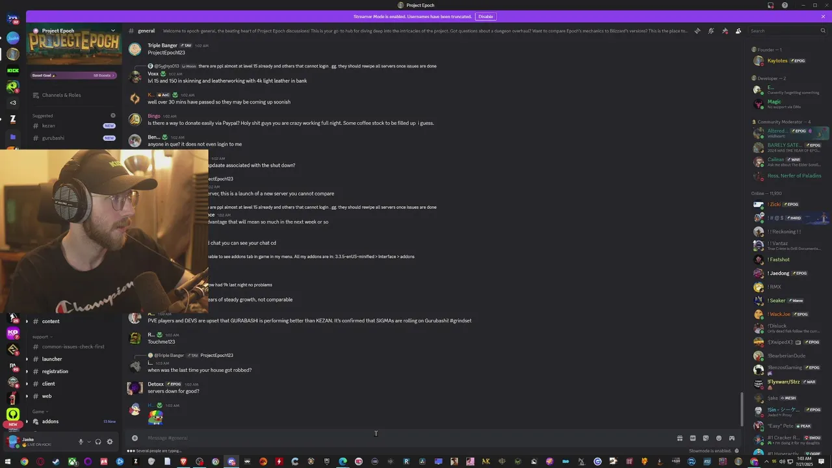The image size is (832, 468).
Task: Open the registration channel
Action: [73, 371]
